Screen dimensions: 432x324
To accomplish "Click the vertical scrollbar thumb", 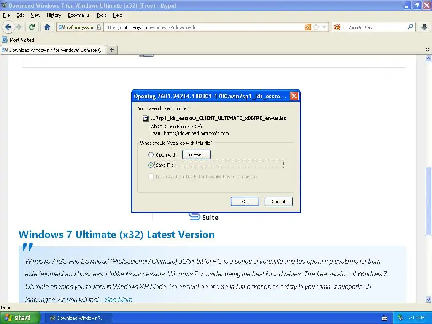I will 428,201.
